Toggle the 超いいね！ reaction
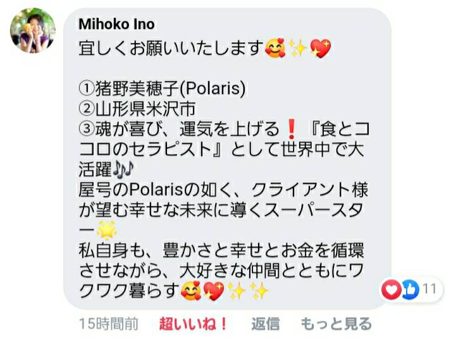This screenshot has width=451, height=338. coord(193,324)
